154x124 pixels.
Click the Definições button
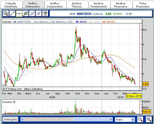[10, 119]
